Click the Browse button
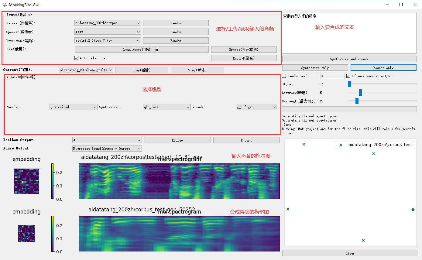Screen dimensions: 422x260 click(x=244, y=50)
